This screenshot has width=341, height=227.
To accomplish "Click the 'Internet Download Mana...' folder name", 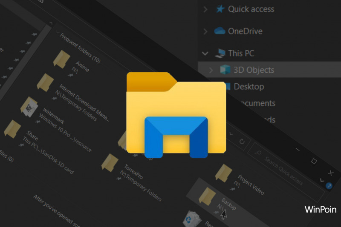I will (x=84, y=102).
